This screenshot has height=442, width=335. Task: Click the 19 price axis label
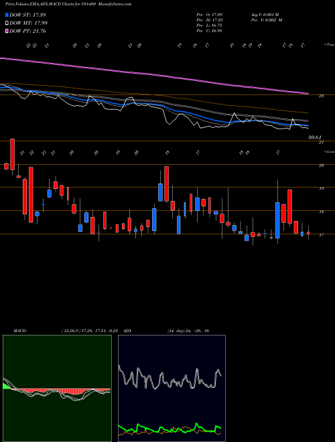[x=321, y=189]
